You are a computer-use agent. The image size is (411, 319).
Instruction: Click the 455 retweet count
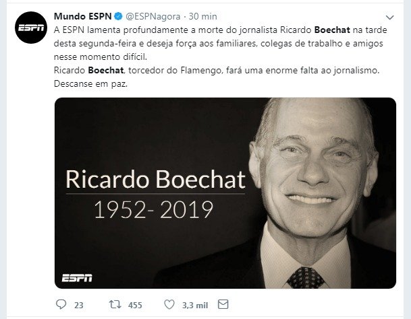[135, 305]
